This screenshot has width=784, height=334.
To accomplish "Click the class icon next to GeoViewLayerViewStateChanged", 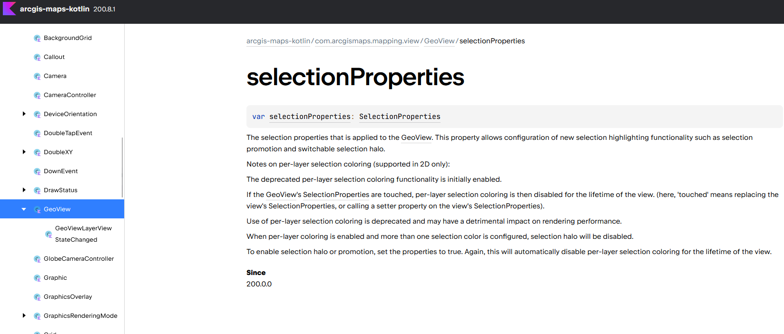I will pyautogui.click(x=49, y=234).
